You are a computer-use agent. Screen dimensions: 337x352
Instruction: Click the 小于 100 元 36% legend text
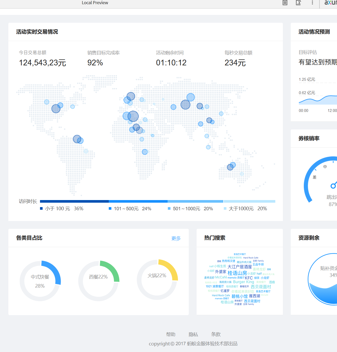coord(64,208)
